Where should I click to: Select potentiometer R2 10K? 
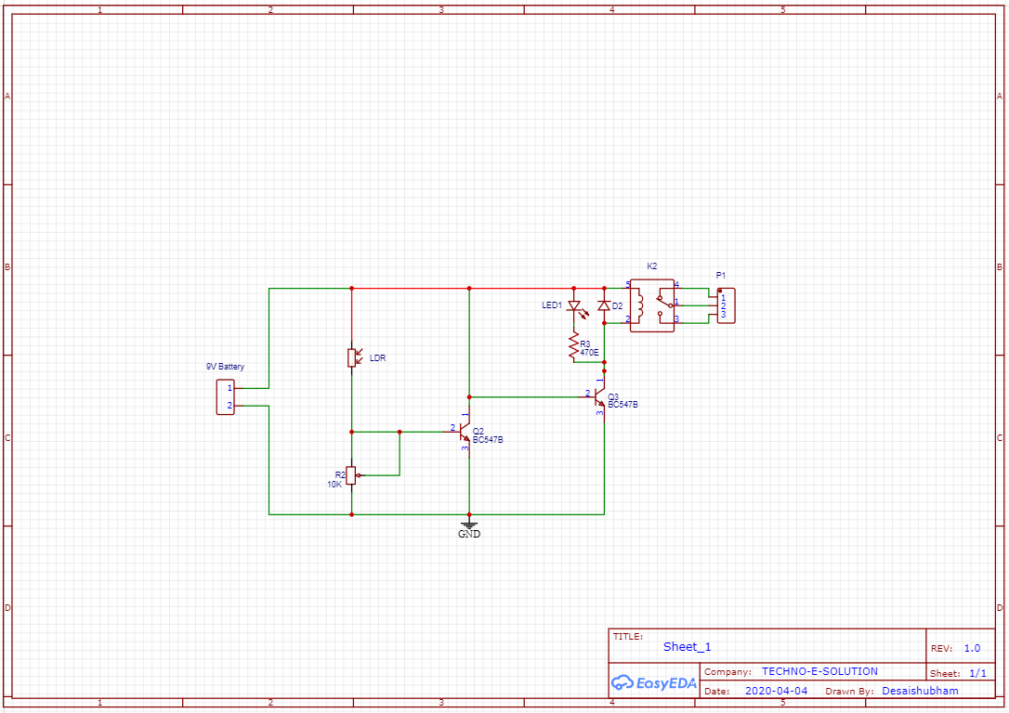click(x=351, y=476)
